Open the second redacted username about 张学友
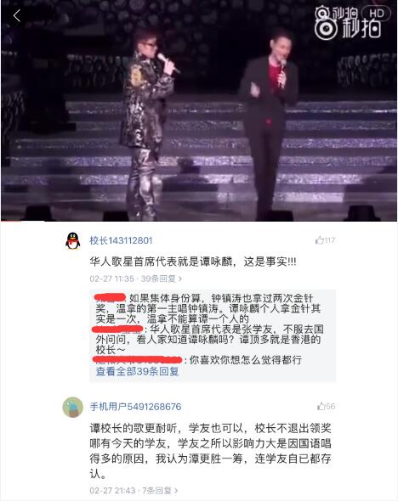Image resolution: width=398 pixels, height=501 pixels. (x=117, y=329)
